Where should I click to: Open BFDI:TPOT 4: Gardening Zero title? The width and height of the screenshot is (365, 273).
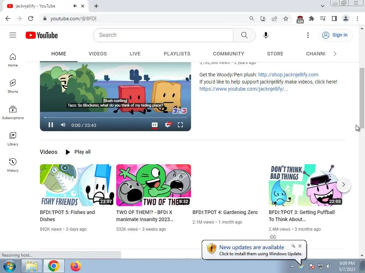[225, 212]
